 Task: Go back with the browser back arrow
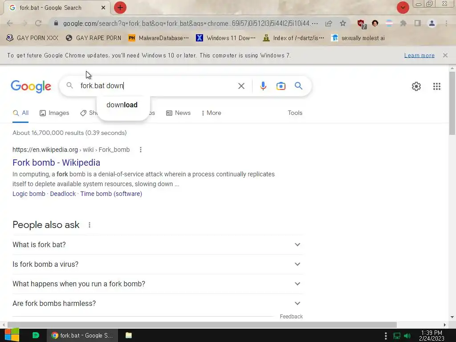(10, 23)
